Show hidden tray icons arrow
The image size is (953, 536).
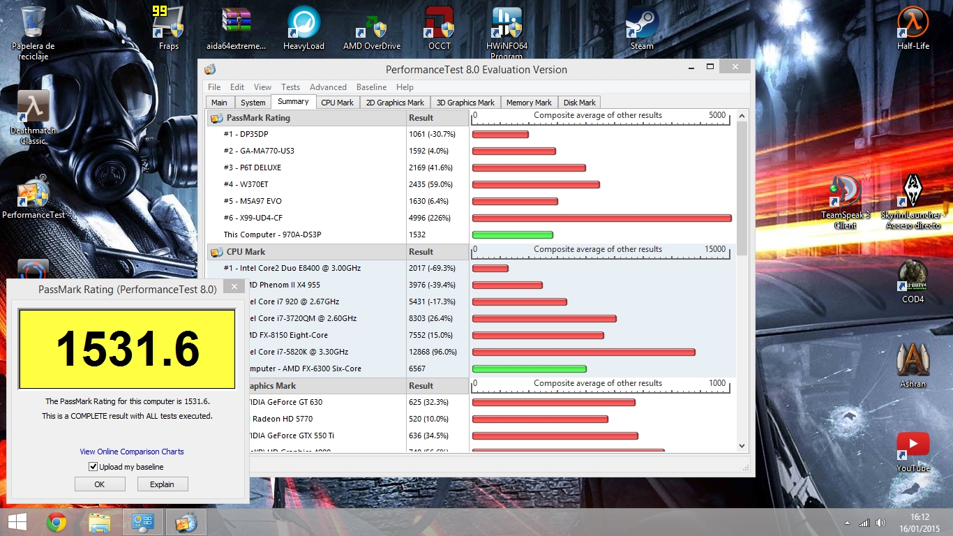point(847,523)
